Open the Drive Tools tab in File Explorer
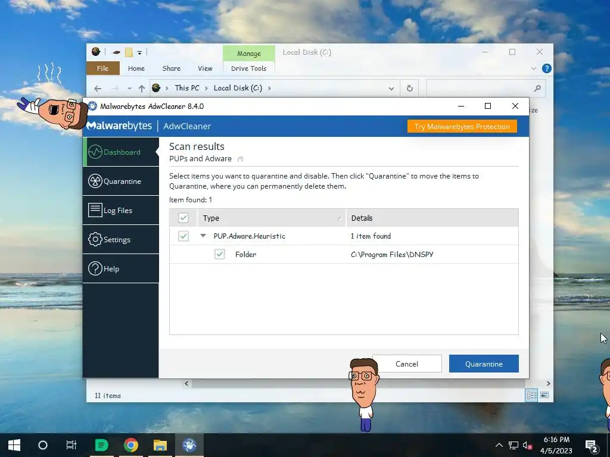Viewport: 610px width, 457px height. (248, 68)
